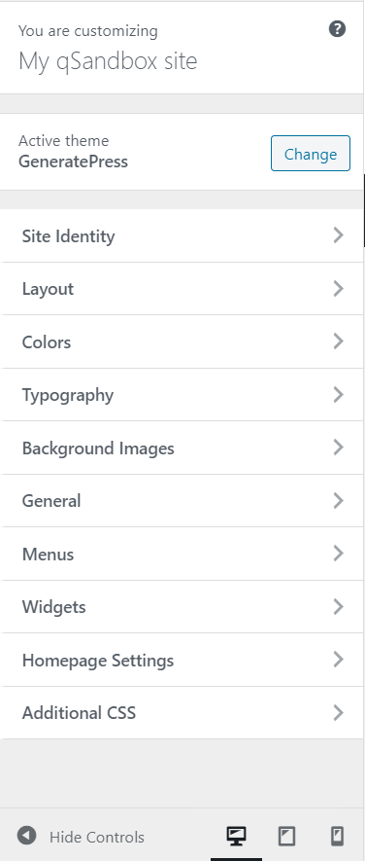Switch to mobile preview icon
This screenshot has height=861, width=365.
(x=338, y=836)
